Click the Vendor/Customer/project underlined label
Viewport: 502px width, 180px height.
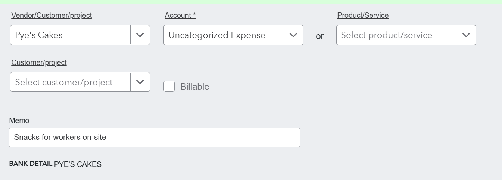(x=52, y=15)
